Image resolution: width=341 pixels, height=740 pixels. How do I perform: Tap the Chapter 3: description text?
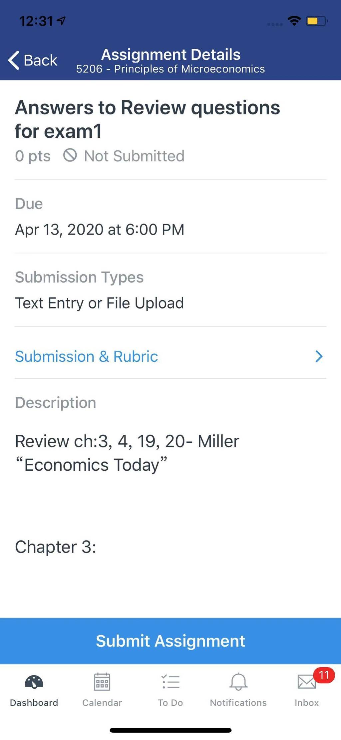tap(56, 547)
